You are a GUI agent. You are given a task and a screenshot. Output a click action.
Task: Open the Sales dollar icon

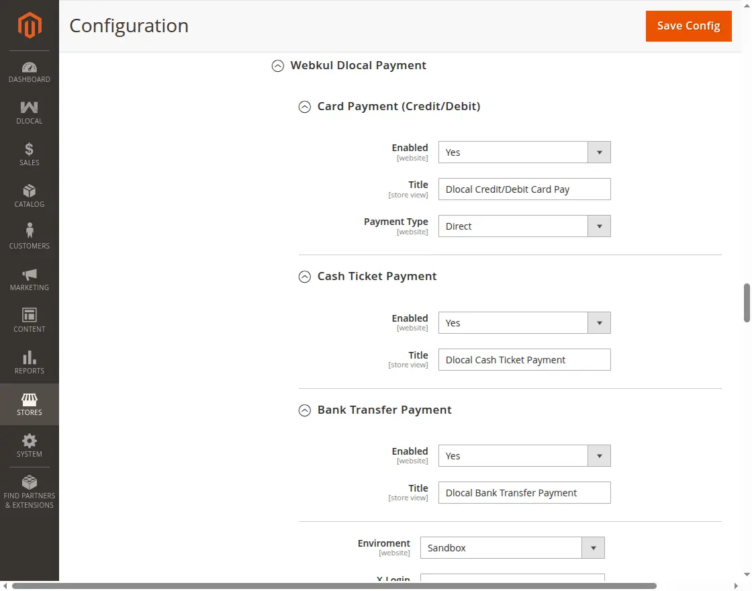pos(30,149)
